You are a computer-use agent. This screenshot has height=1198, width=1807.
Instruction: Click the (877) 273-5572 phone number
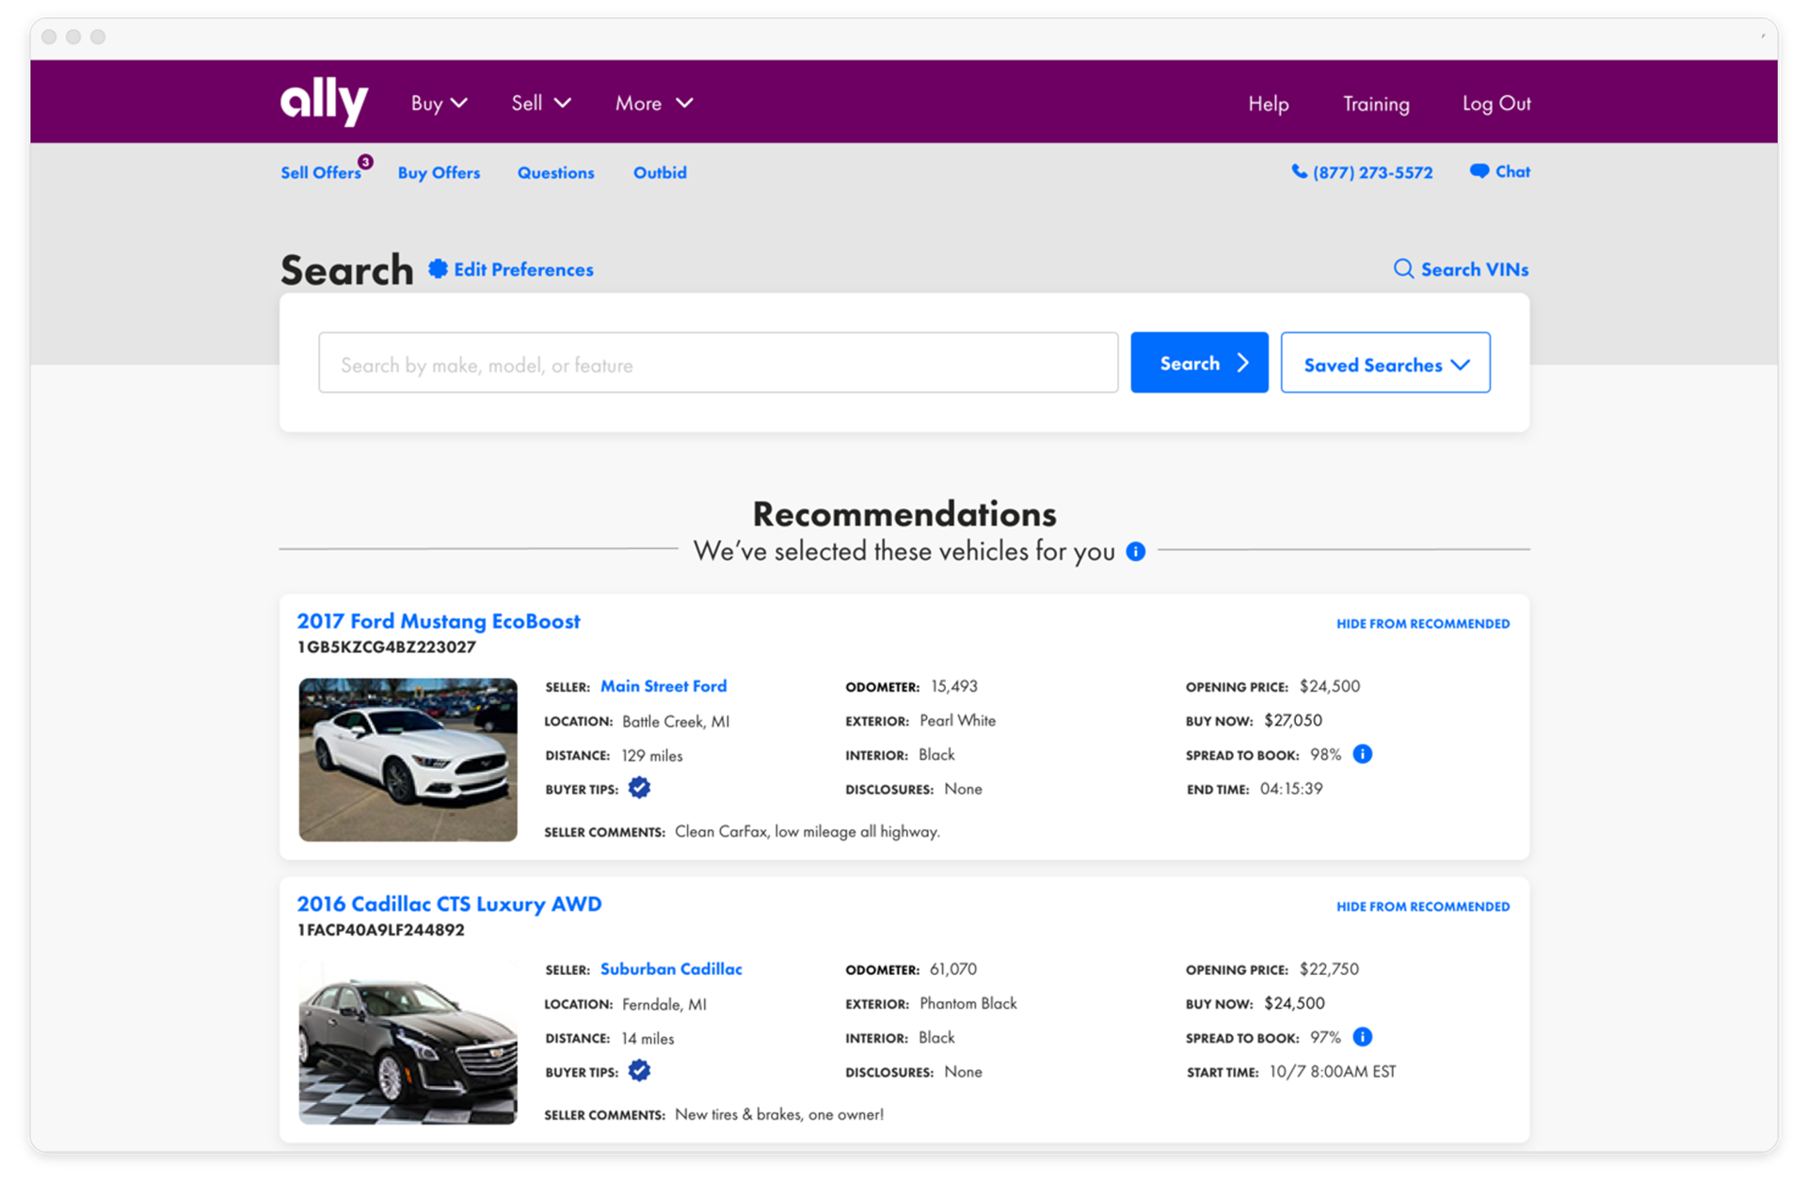pos(1372,172)
